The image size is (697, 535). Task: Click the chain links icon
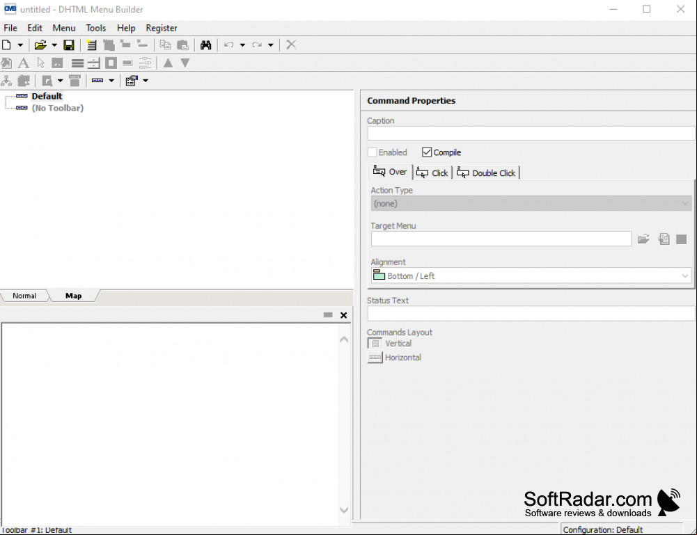click(146, 63)
